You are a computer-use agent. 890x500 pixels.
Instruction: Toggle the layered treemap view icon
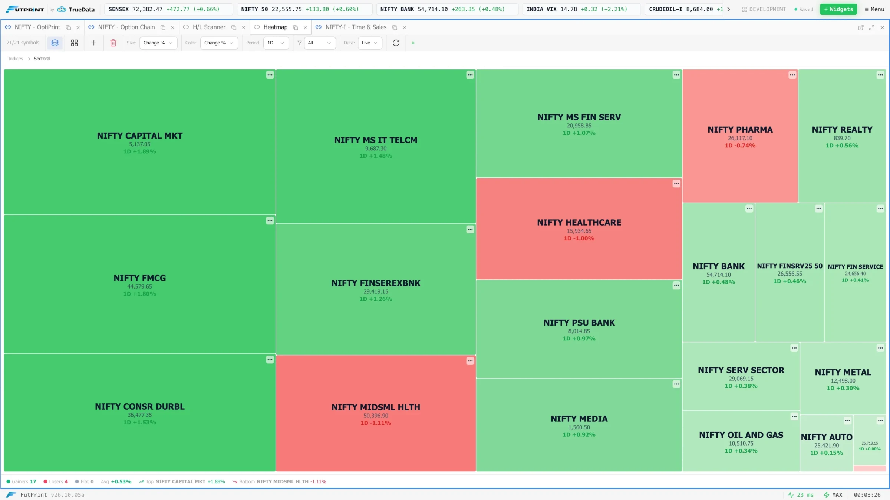click(55, 43)
